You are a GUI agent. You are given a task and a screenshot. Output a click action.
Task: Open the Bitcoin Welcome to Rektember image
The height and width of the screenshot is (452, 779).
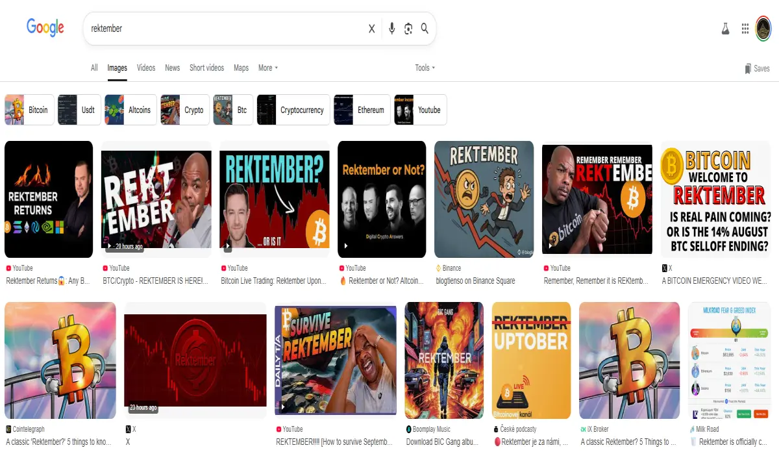coord(717,199)
